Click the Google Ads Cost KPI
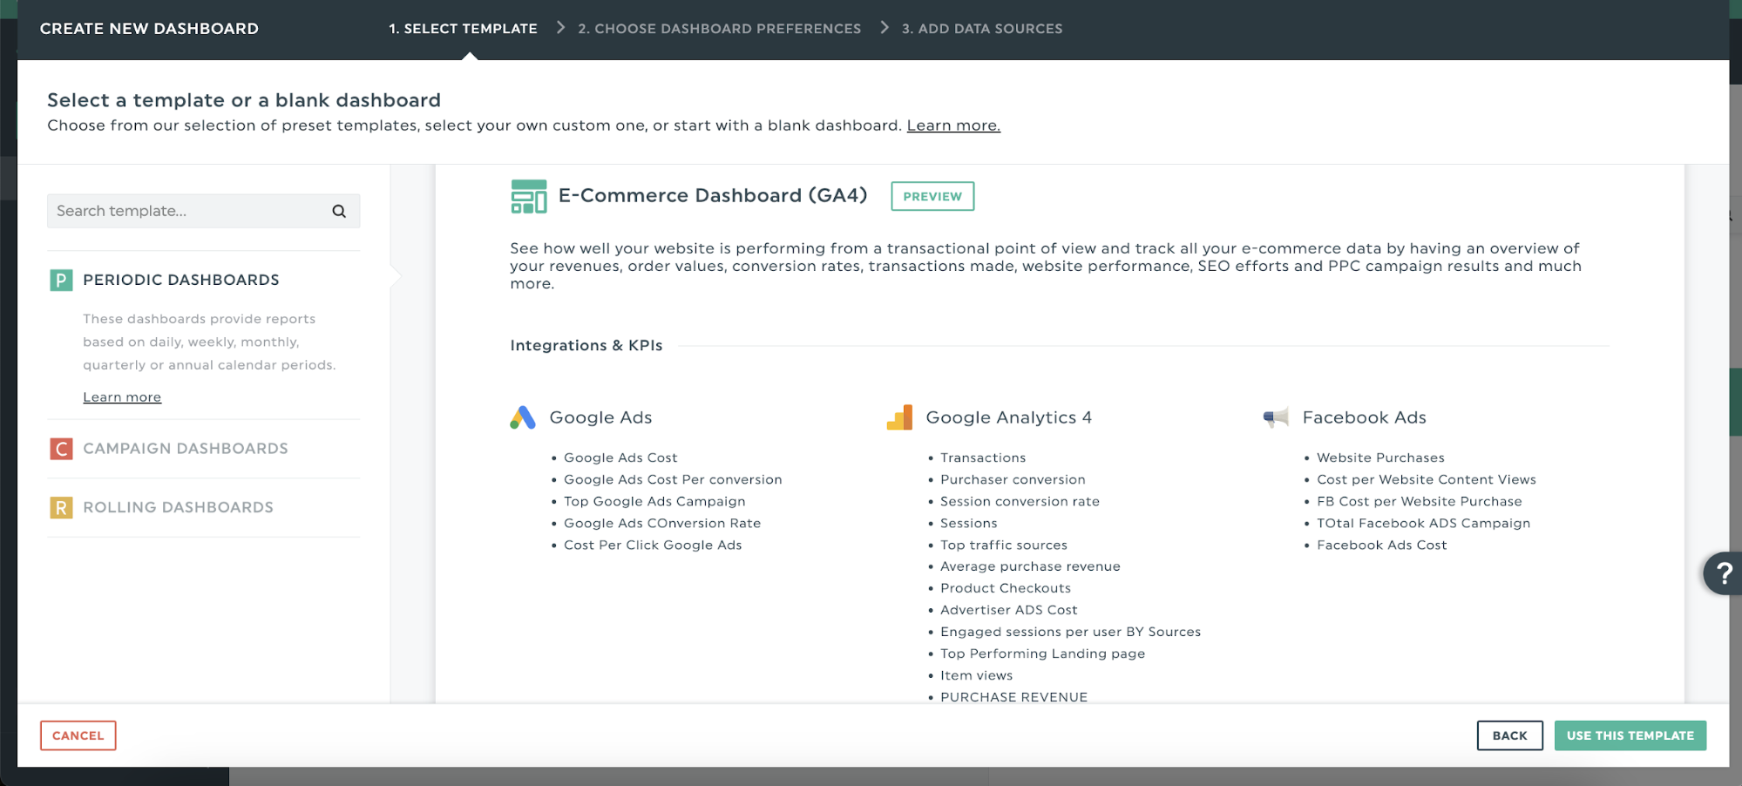Screen dimensions: 1742x786 620,457
